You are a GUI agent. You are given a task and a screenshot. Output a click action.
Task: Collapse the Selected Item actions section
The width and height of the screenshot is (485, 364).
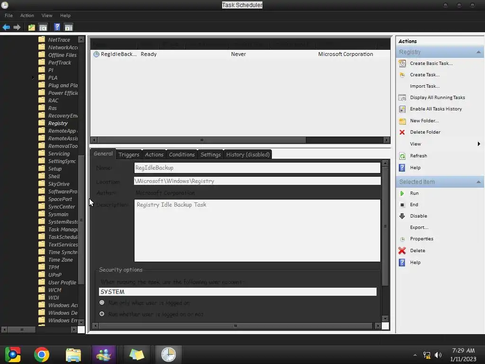[x=478, y=182]
